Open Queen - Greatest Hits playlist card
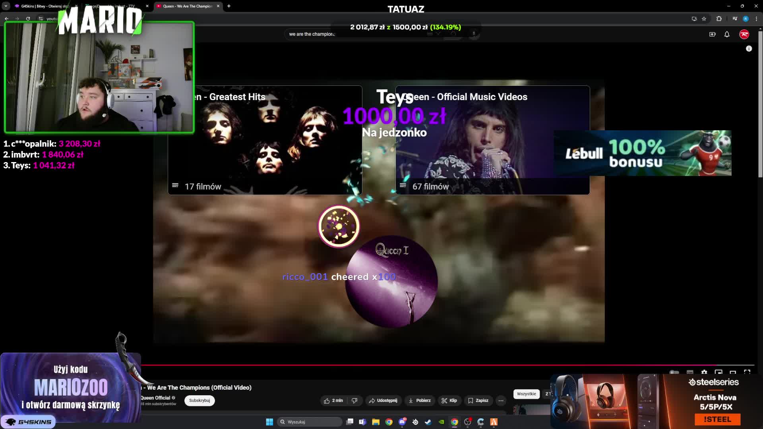Image resolution: width=763 pixels, height=429 pixels. (265, 140)
